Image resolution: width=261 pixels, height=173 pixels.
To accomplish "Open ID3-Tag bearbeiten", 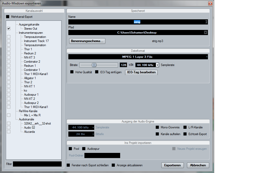I will (x=141, y=72).
